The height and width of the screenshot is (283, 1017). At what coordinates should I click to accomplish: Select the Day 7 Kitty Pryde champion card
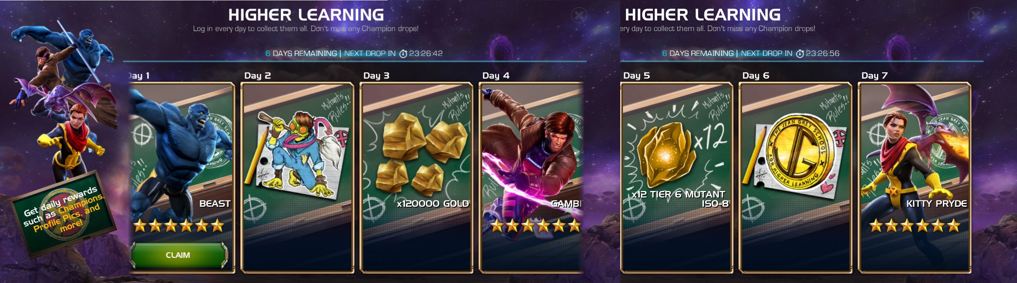click(914, 177)
